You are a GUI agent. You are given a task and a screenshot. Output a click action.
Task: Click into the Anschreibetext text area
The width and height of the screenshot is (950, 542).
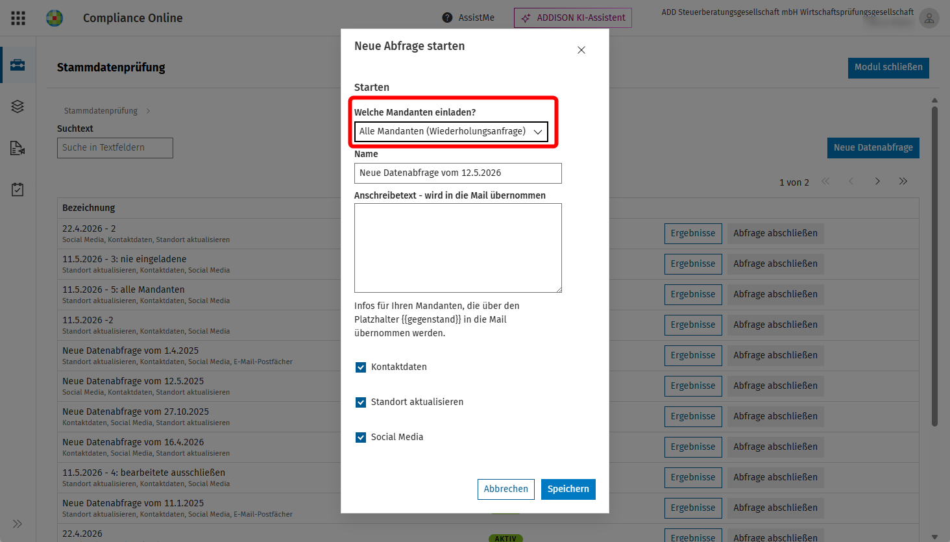tap(458, 248)
